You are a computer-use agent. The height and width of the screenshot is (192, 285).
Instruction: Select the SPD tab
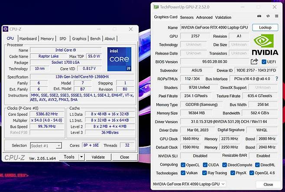pyautogui.click(x=63, y=39)
